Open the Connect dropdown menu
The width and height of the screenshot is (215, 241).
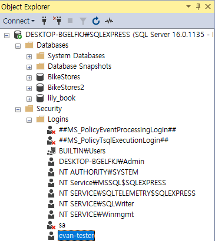pos(19,21)
